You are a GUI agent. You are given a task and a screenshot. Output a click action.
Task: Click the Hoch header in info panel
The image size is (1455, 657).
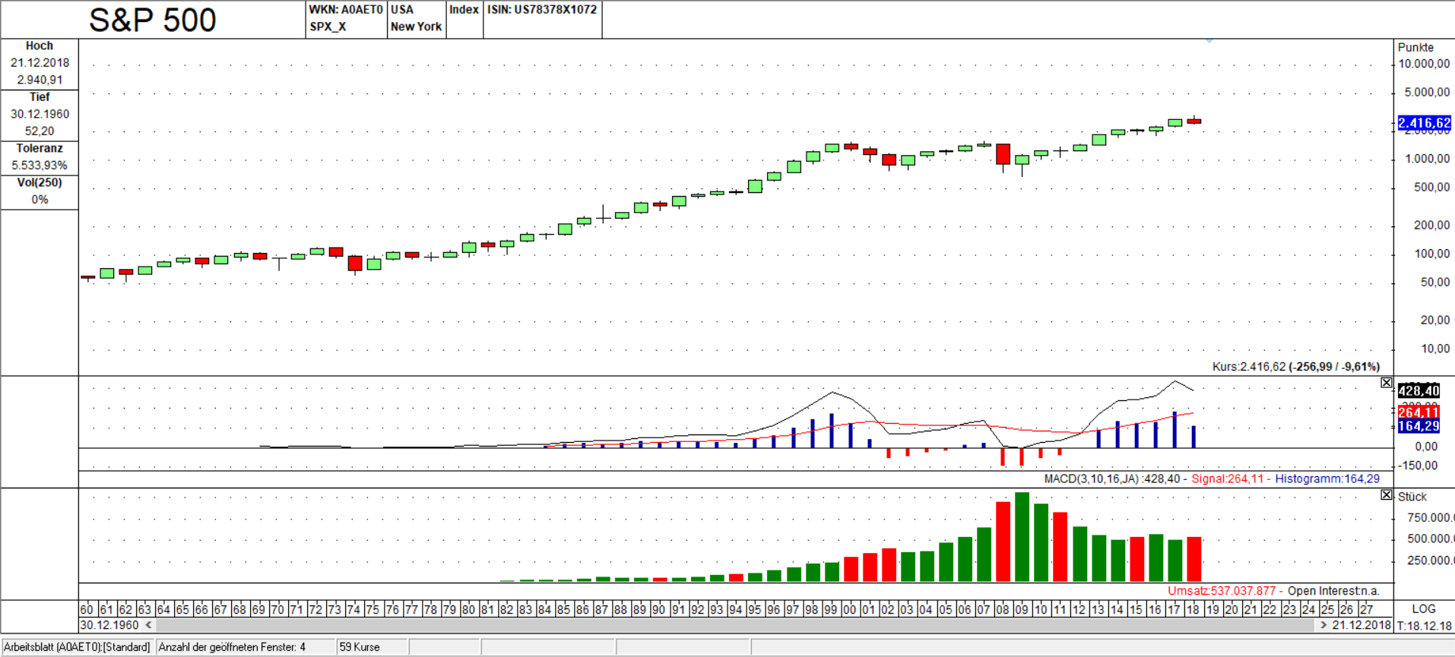pyautogui.click(x=40, y=46)
